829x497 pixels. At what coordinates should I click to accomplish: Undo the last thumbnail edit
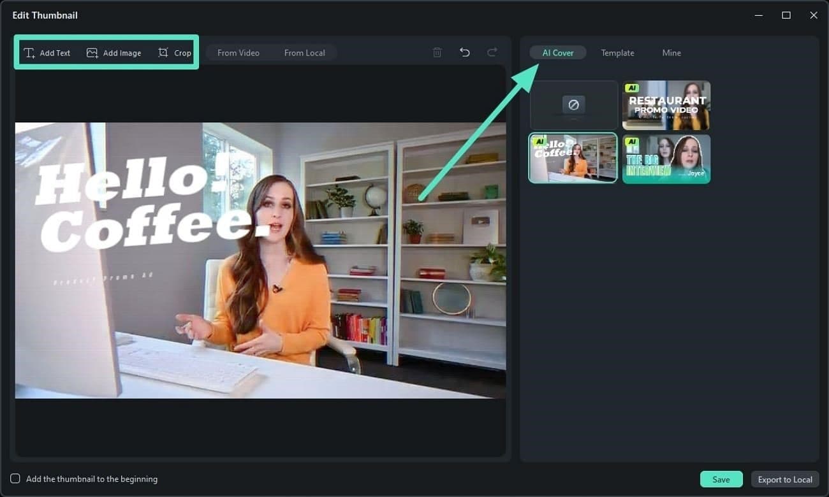pyautogui.click(x=465, y=52)
